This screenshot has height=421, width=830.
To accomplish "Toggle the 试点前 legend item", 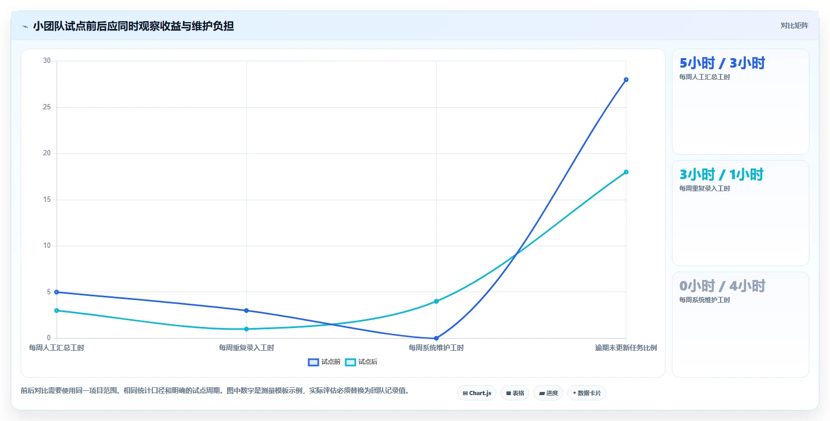I will 324,362.
